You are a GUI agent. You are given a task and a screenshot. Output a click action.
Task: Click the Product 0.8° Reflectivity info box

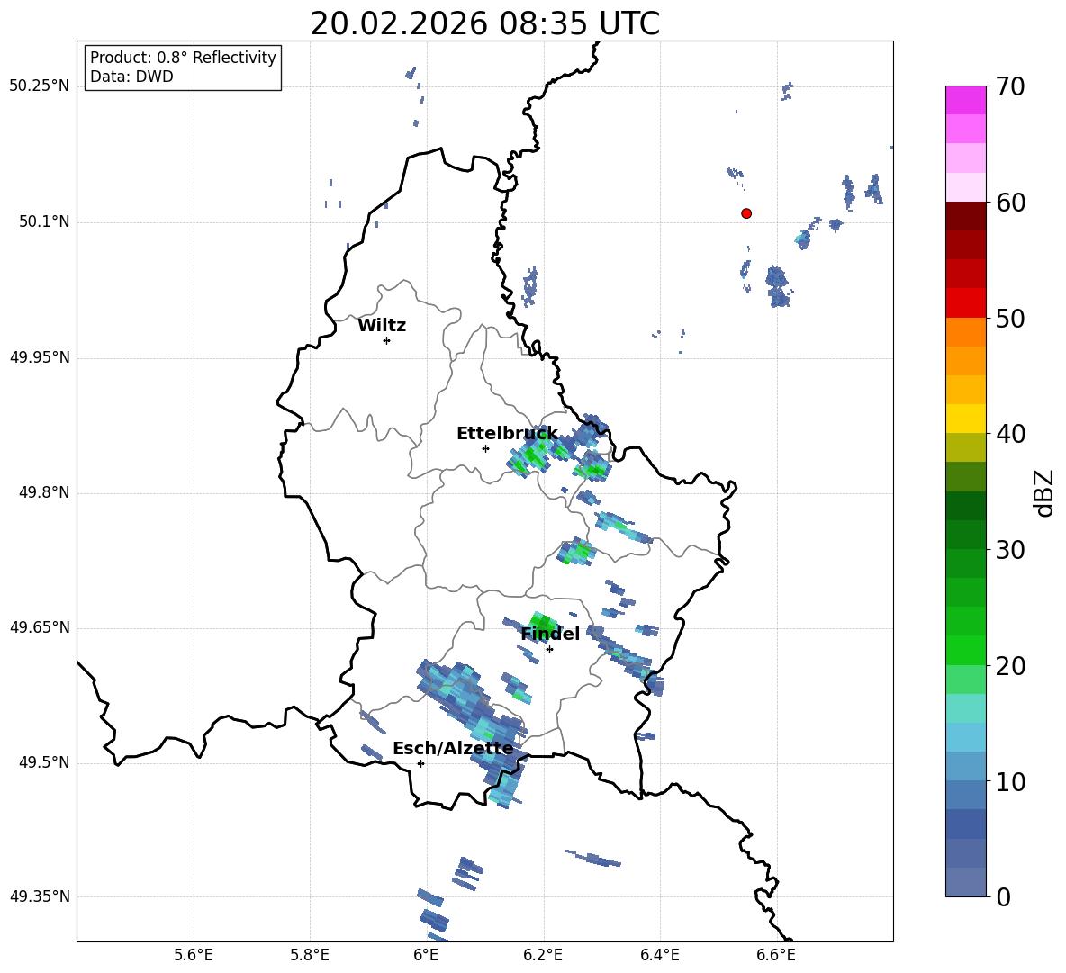coord(183,67)
